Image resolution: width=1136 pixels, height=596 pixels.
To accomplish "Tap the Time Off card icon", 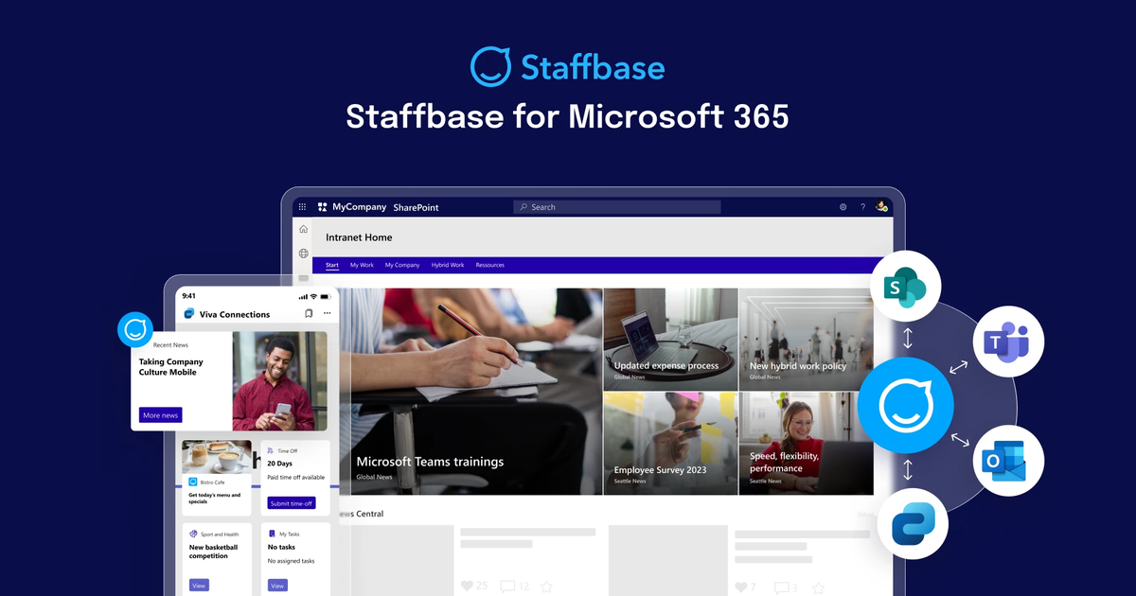I will point(271,451).
